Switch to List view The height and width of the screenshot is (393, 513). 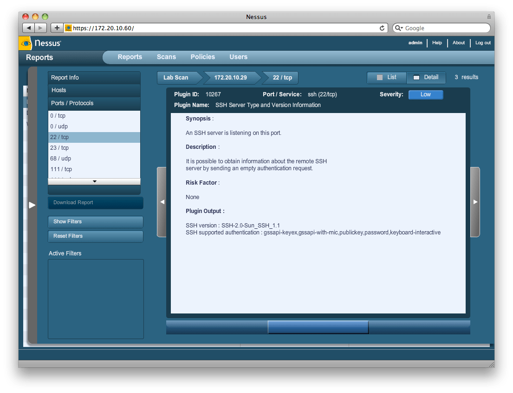pyautogui.click(x=387, y=77)
